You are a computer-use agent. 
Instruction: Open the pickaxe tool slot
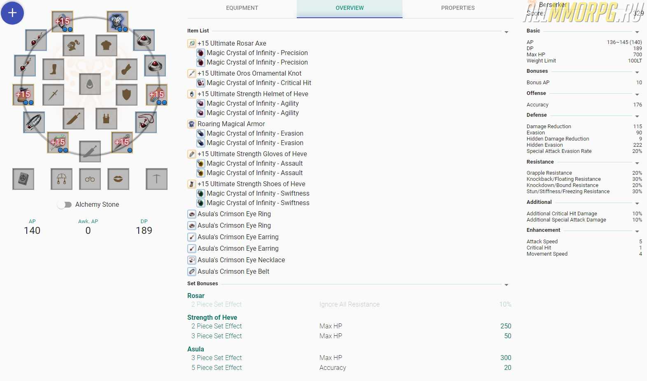tap(156, 179)
